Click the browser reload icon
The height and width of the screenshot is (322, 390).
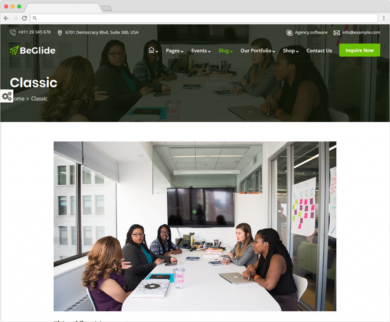pyautogui.click(x=24, y=18)
